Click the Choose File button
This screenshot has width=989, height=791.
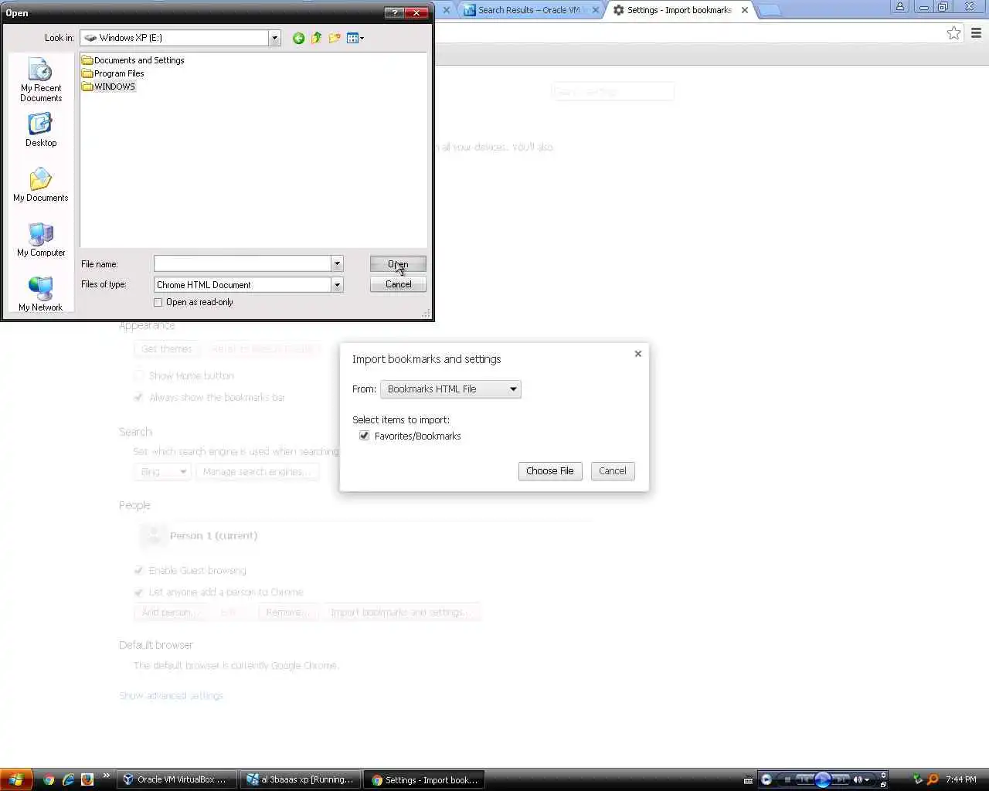coord(550,471)
